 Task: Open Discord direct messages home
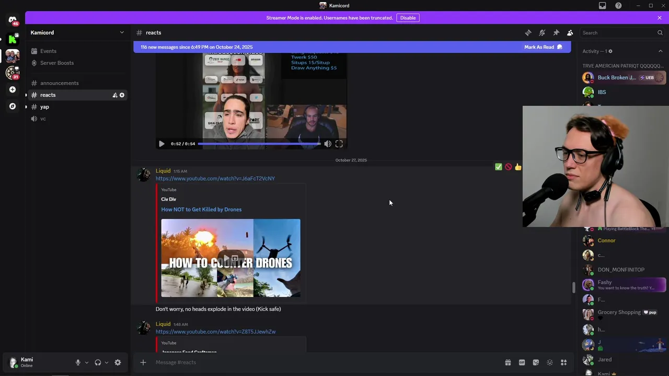[x=13, y=21]
